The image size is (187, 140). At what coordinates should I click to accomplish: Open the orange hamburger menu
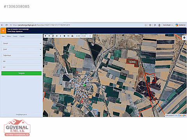tap(3, 31)
